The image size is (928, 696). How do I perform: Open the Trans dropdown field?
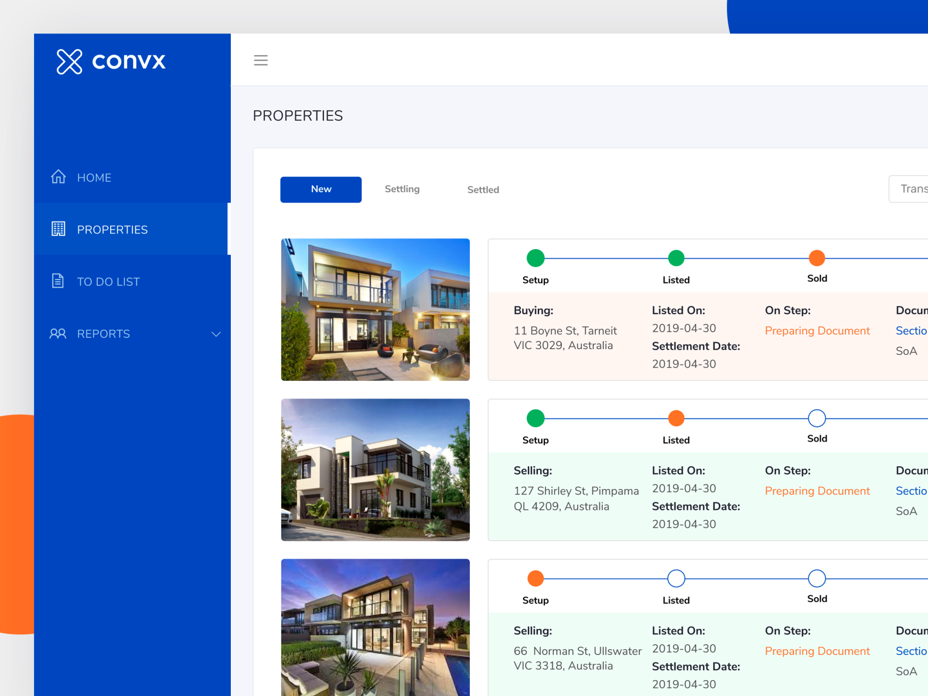908,189
